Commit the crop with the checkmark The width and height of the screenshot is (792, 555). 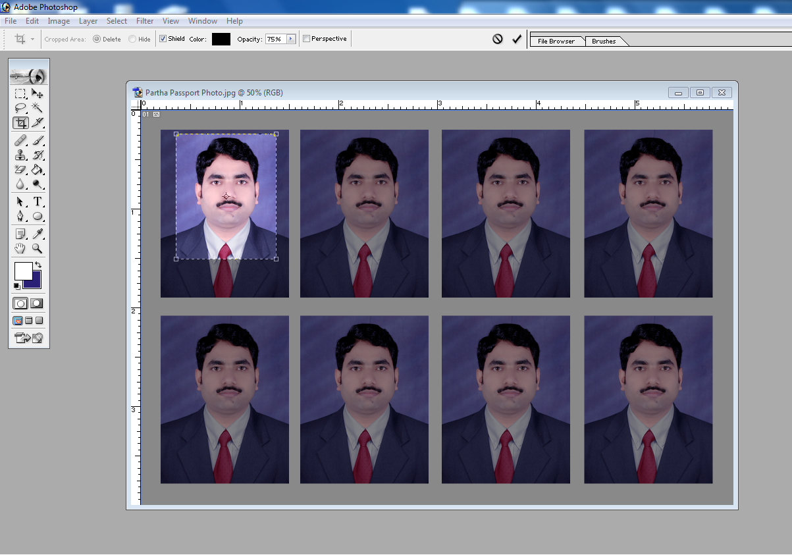[x=517, y=38]
